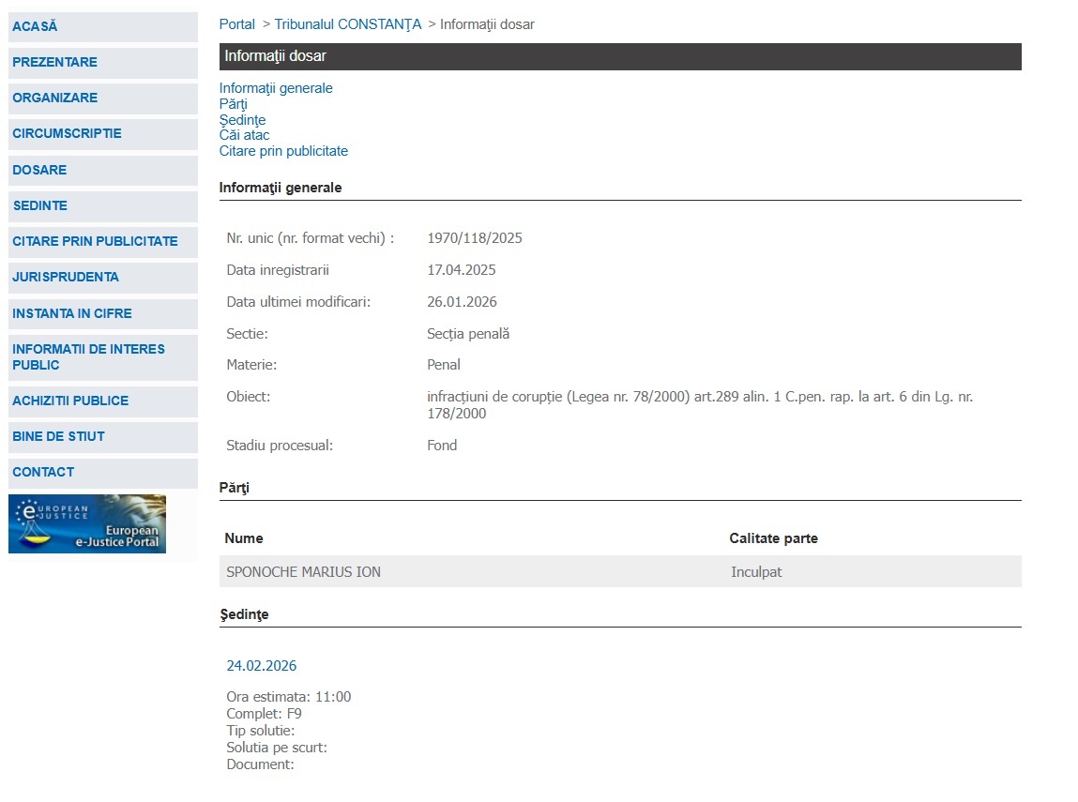Select ORGANIZARE in the sidebar
This screenshot has height=802, width=1078.
pos(103,98)
